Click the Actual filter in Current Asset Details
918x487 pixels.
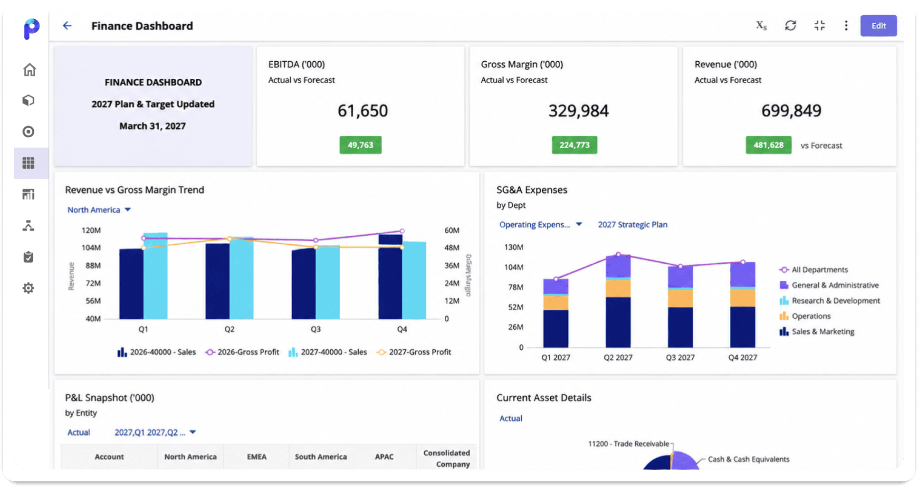(511, 419)
